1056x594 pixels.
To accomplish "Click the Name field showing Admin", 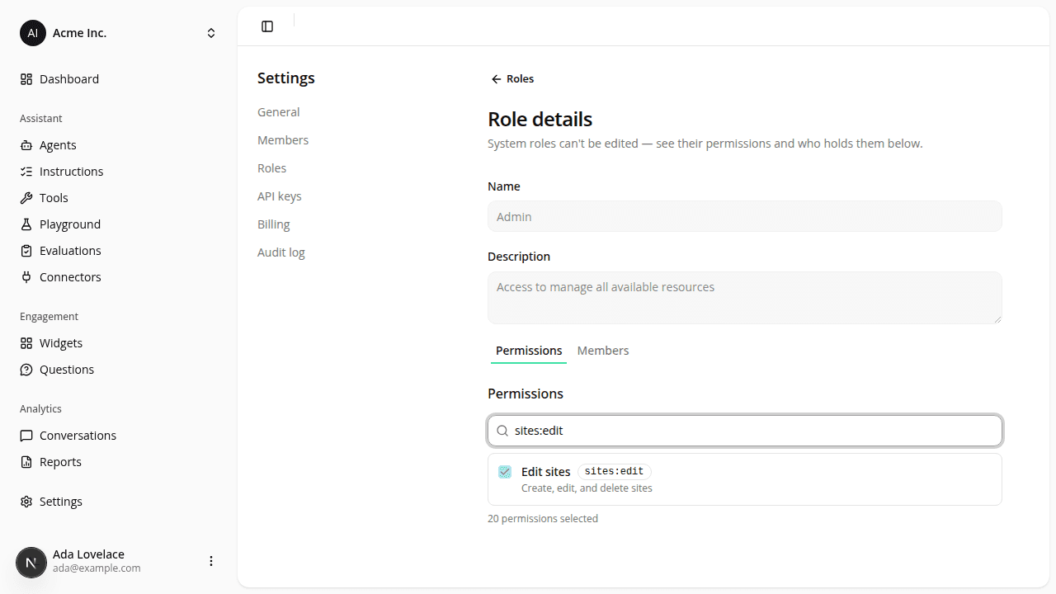I will [745, 216].
